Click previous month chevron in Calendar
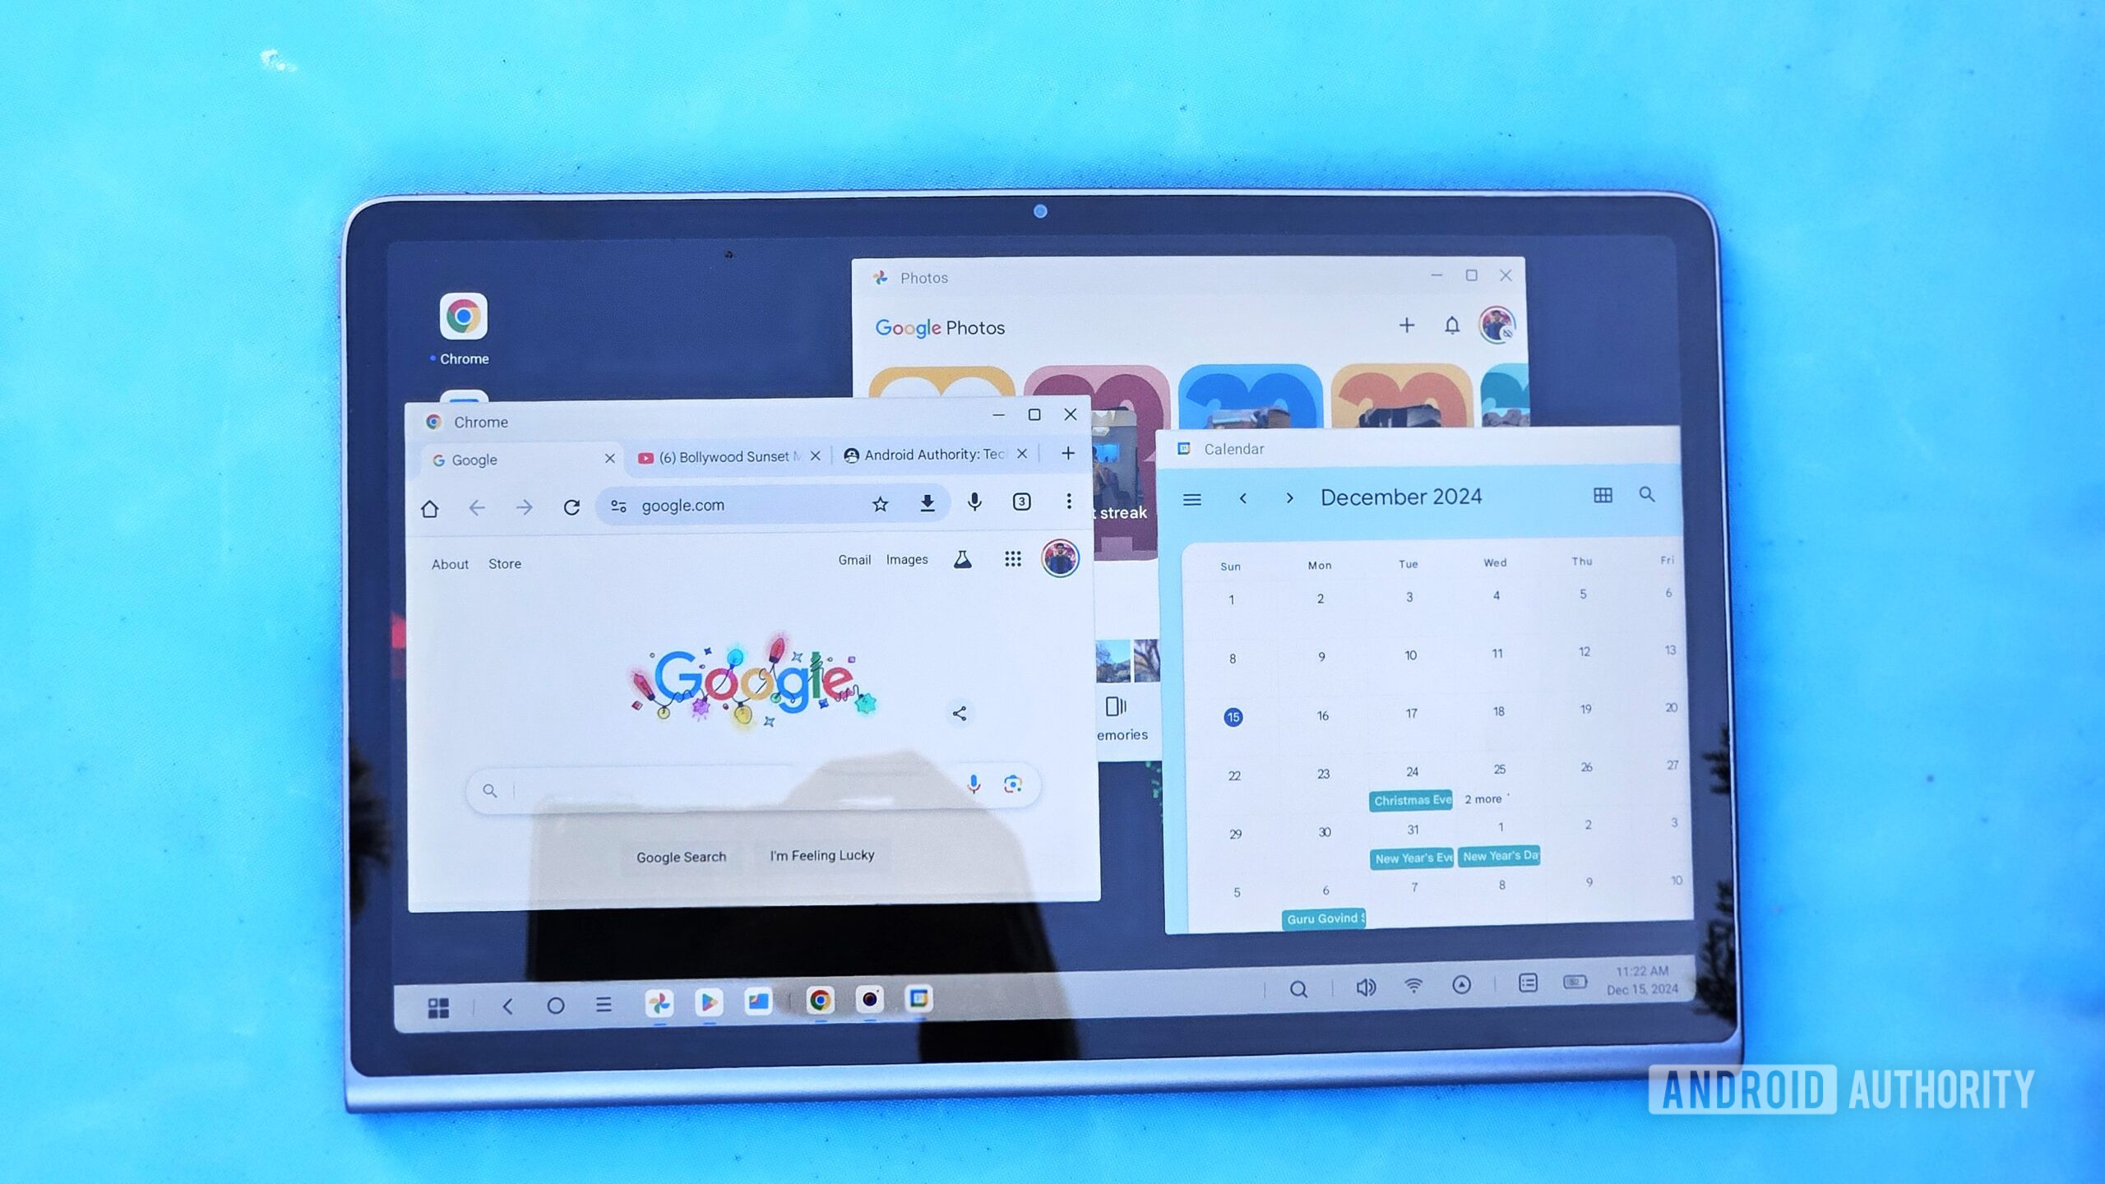Image resolution: width=2105 pixels, height=1184 pixels. pyautogui.click(x=1245, y=497)
